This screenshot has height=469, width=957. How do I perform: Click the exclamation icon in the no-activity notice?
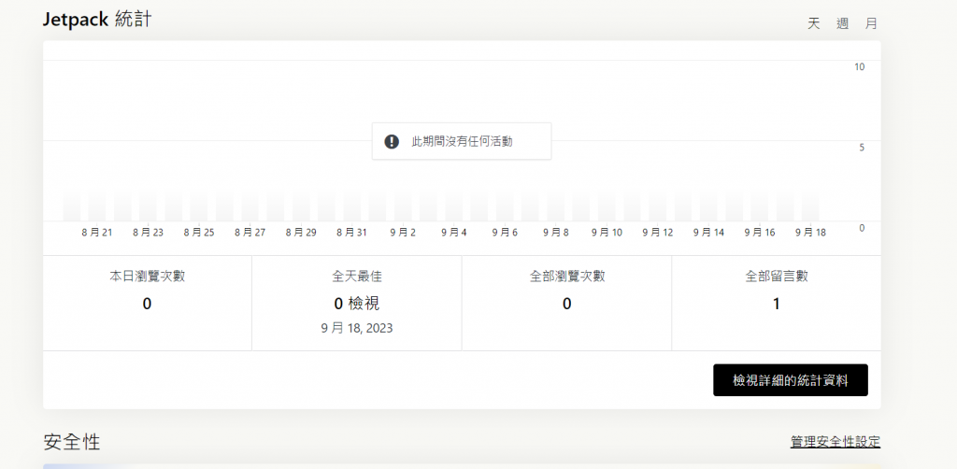tap(392, 141)
